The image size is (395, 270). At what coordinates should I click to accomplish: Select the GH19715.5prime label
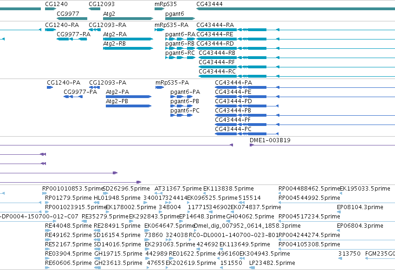click(118, 254)
